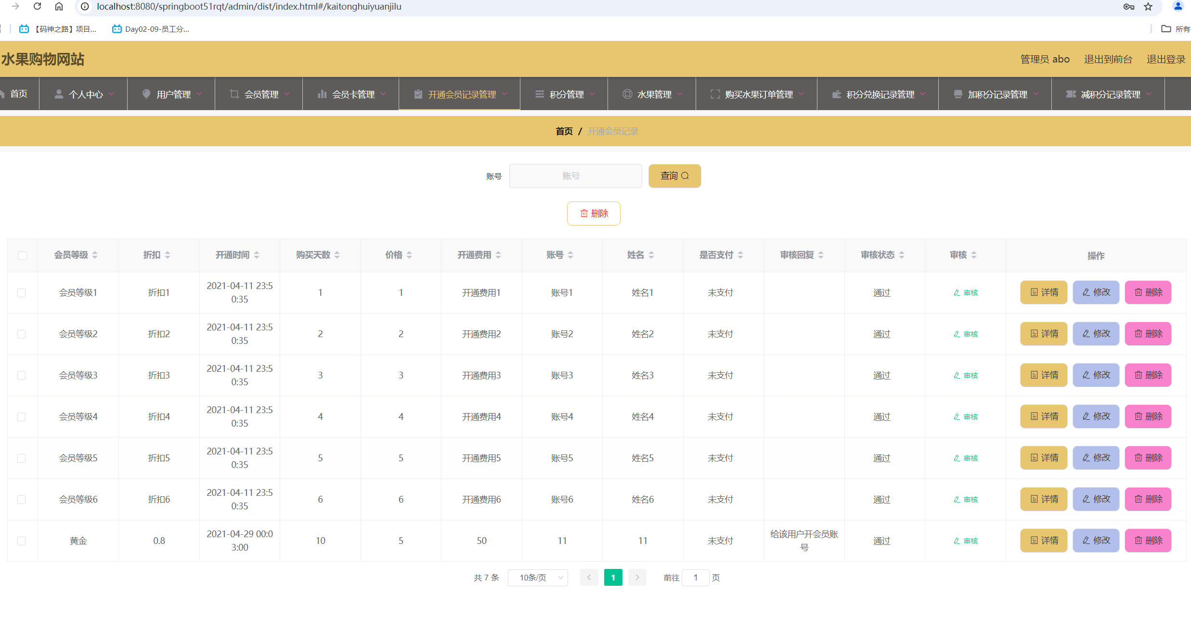Select the checkbox for 黄金 row
The height and width of the screenshot is (630, 1191).
22,541
